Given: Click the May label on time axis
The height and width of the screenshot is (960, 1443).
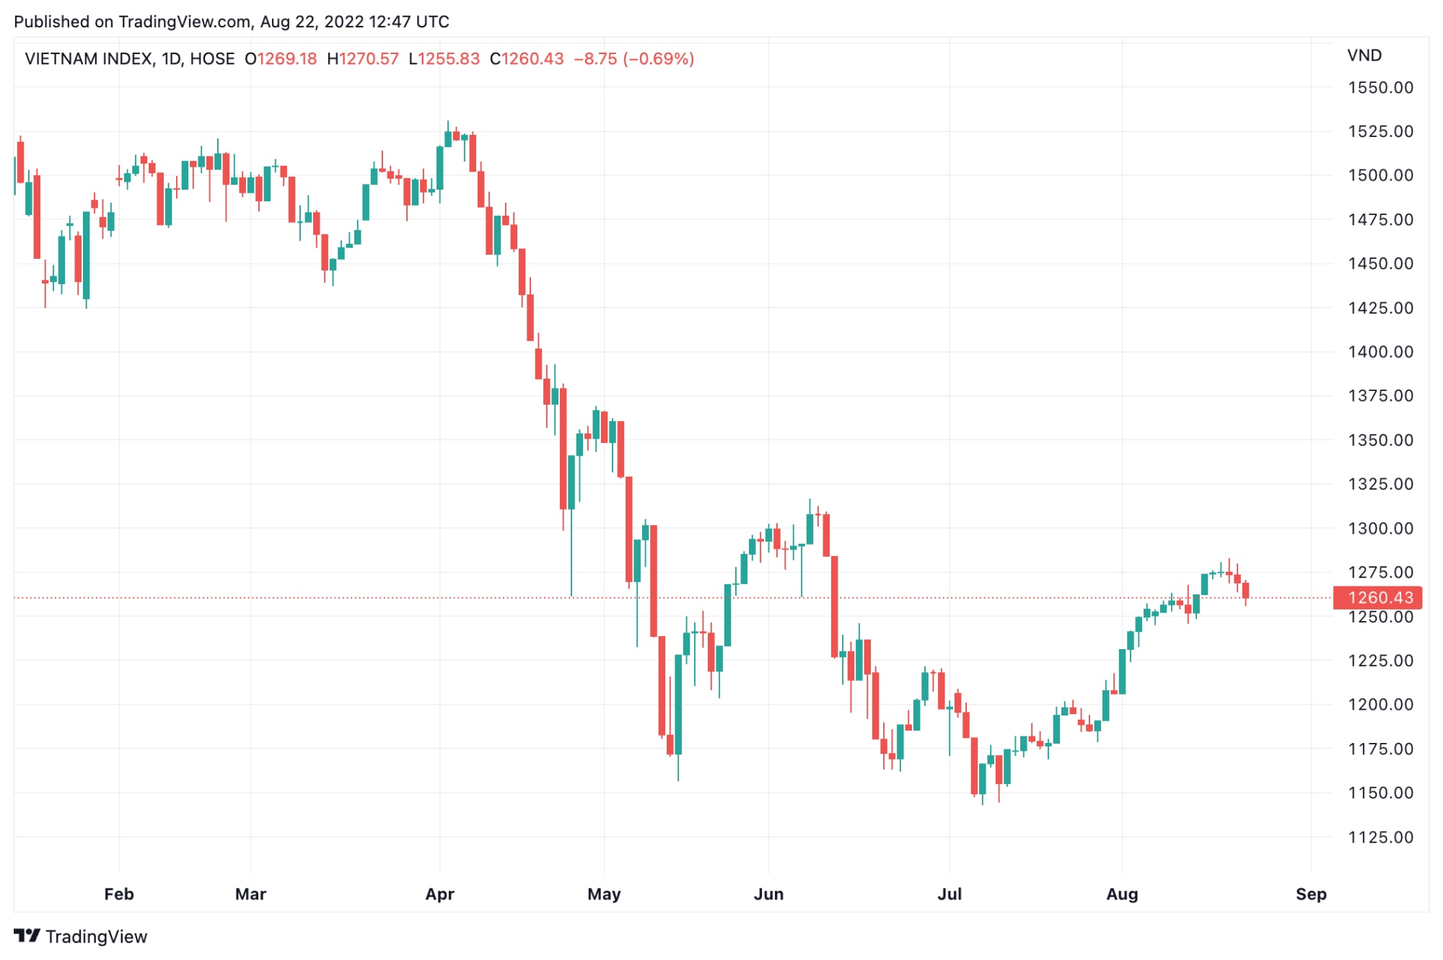Looking at the screenshot, I should (x=604, y=894).
